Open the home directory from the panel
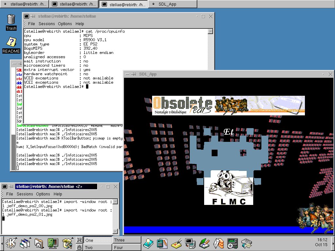 [39, 243]
